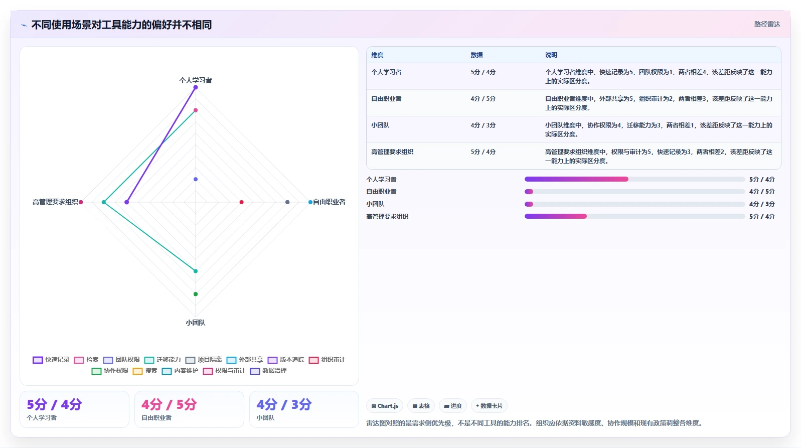The height and width of the screenshot is (448, 801).
Task: Click the 自由职业者 cell in the table
Action: tap(386, 99)
